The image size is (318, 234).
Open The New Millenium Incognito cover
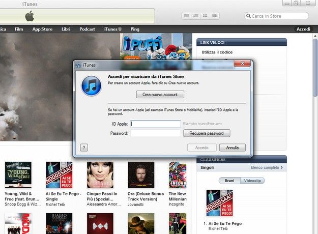(178, 175)
